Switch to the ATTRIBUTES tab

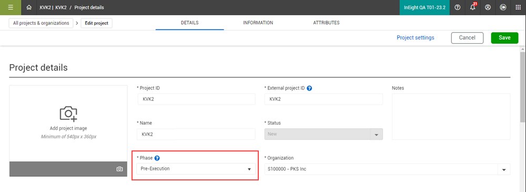coord(327,23)
